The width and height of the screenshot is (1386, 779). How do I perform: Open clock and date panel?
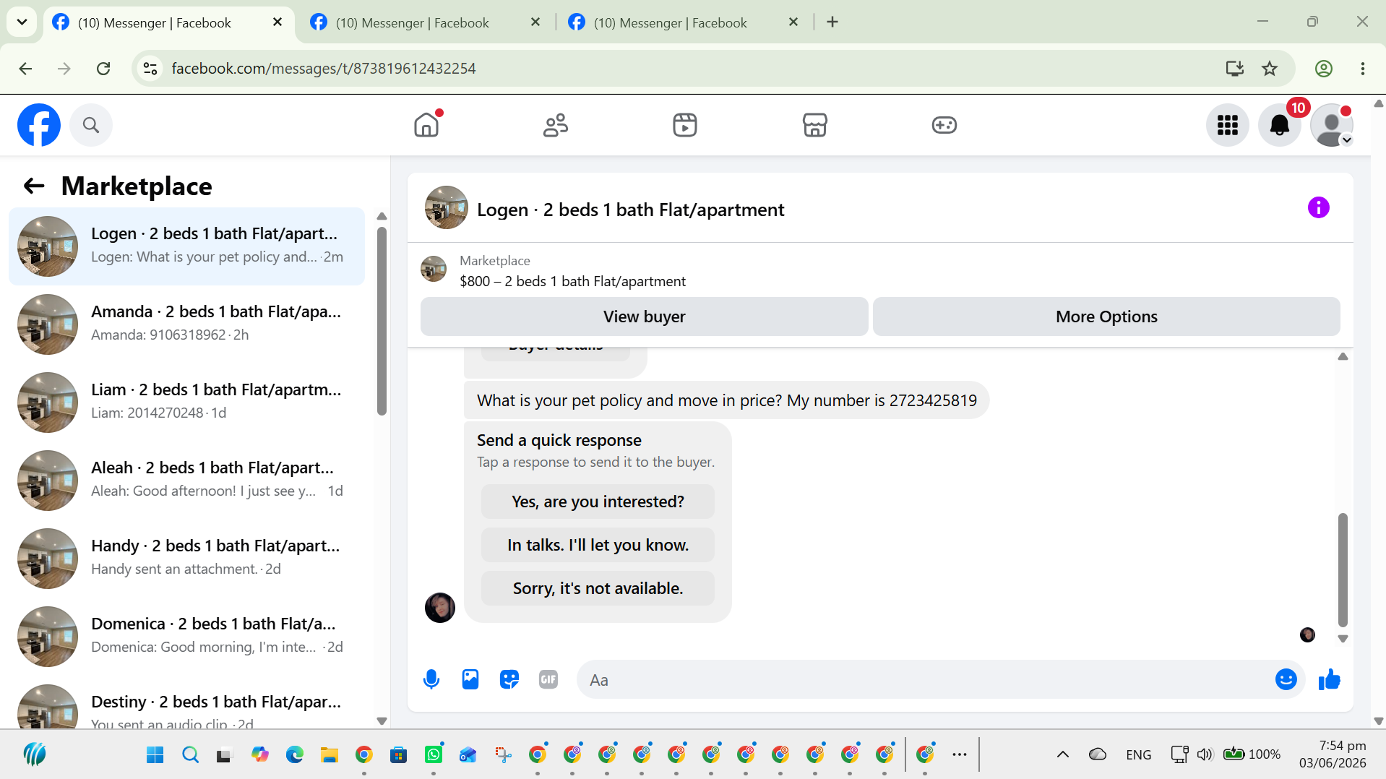pyautogui.click(x=1333, y=754)
